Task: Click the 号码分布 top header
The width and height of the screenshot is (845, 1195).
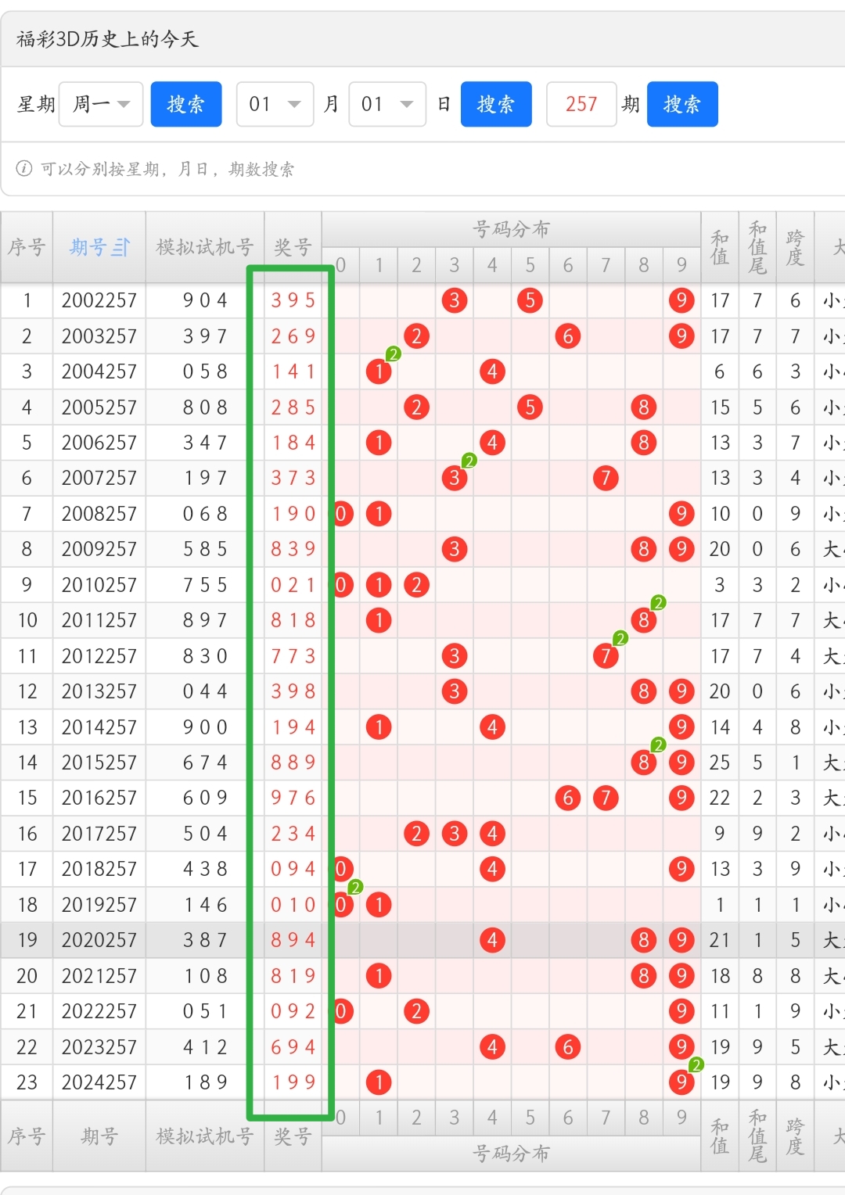Action: coord(511,229)
